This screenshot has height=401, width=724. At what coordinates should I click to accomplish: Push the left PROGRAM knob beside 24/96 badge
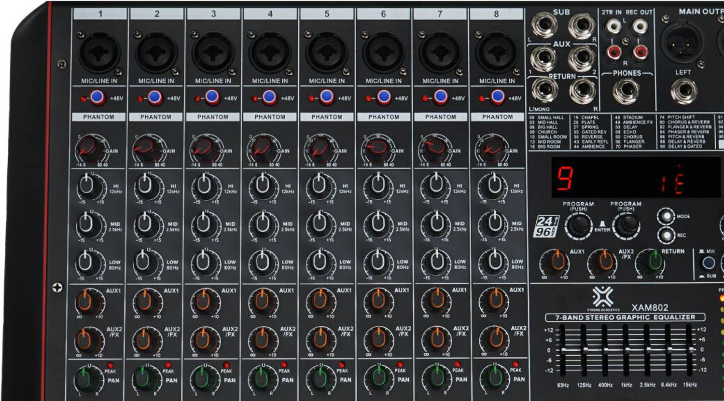pos(579,225)
